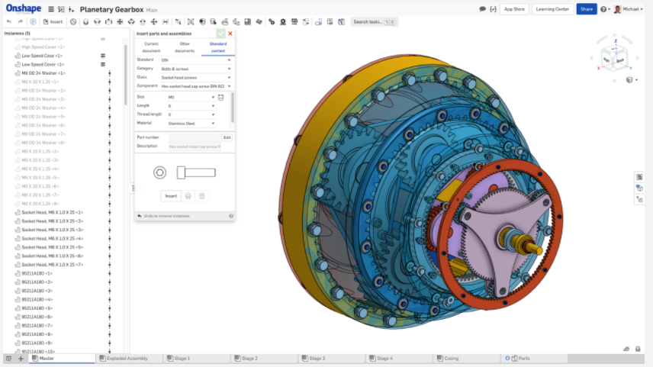Click the undo arrow in toolbar
The height and width of the screenshot is (367, 653).
pyautogui.click(x=8, y=21)
